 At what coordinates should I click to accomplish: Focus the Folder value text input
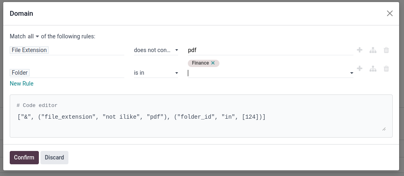pos(267,73)
